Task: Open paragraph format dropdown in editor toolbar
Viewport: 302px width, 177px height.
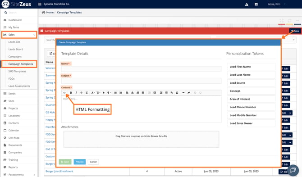Action: click(x=109, y=93)
